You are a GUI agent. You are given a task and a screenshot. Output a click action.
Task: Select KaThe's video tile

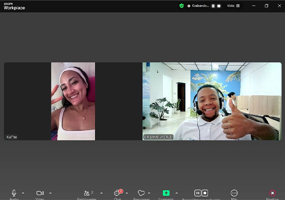click(x=73, y=101)
